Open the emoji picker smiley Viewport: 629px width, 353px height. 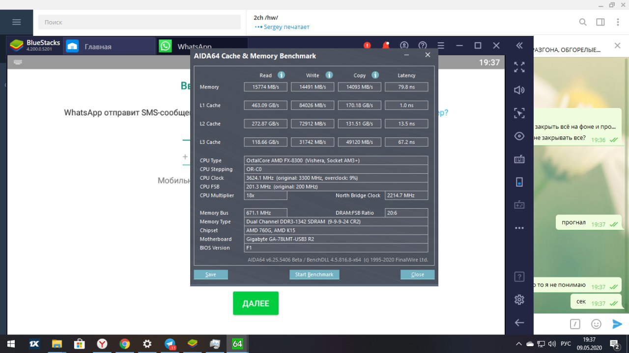pyautogui.click(x=596, y=324)
